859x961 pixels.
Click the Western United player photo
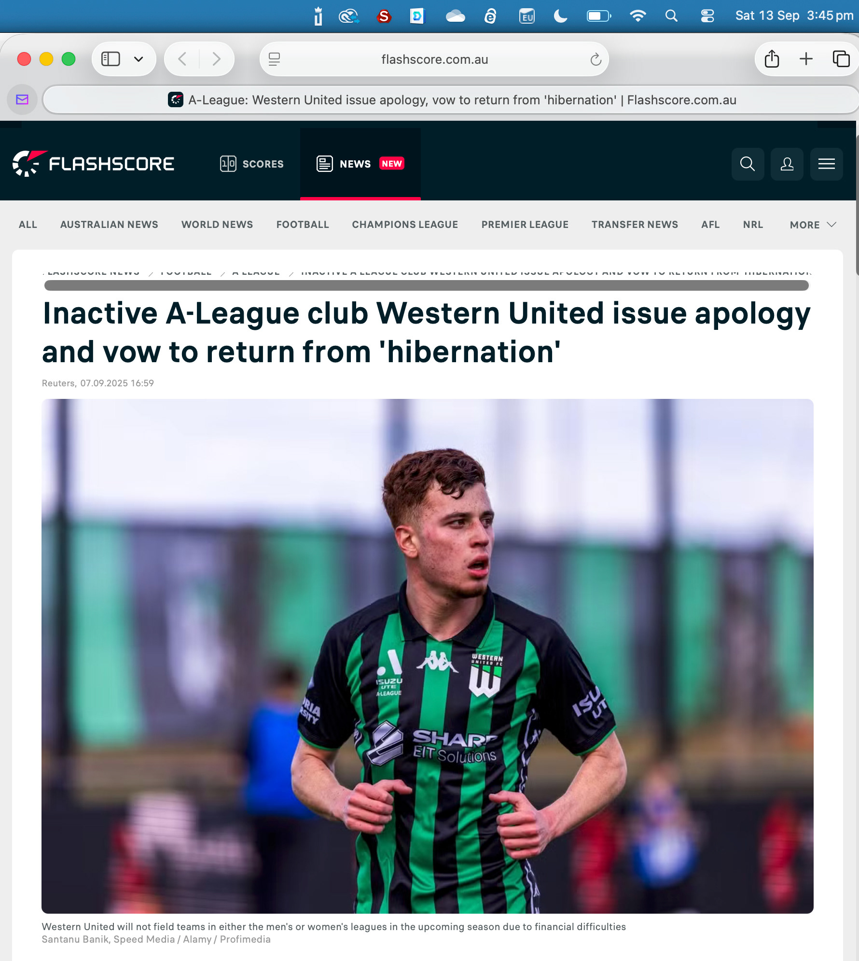point(427,656)
